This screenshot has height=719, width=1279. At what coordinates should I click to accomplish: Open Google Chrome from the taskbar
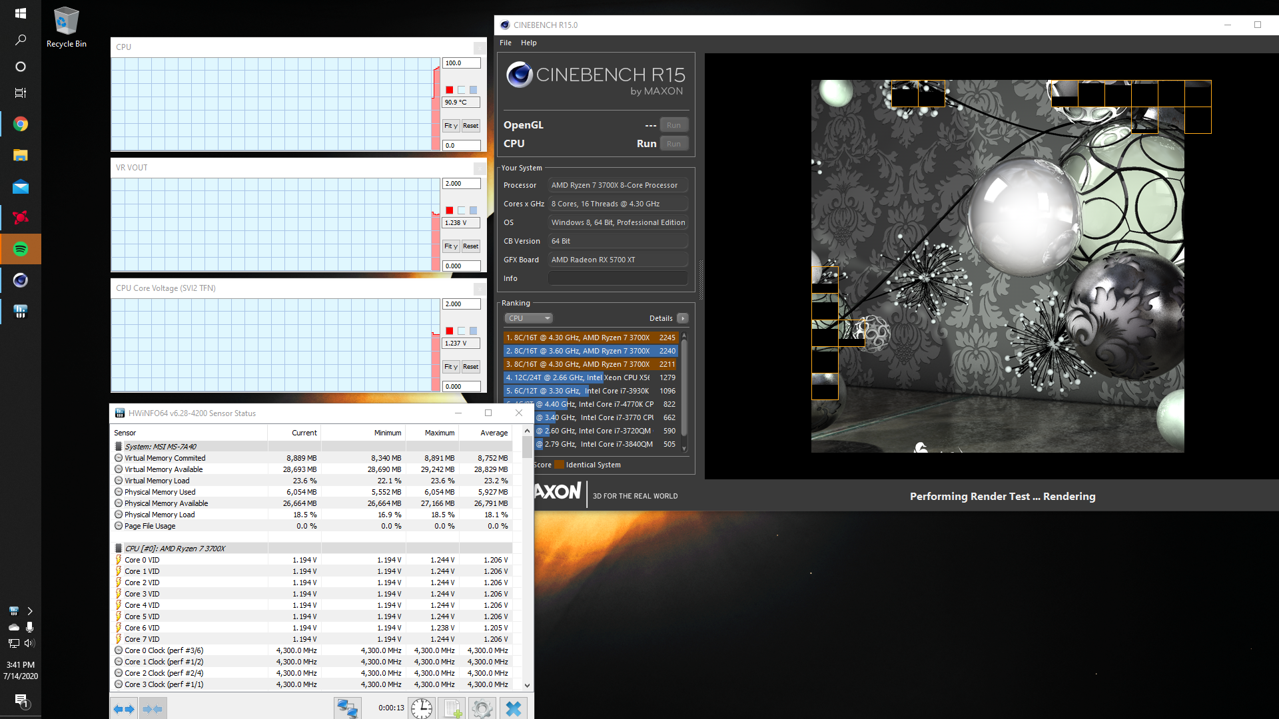point(21,124)
